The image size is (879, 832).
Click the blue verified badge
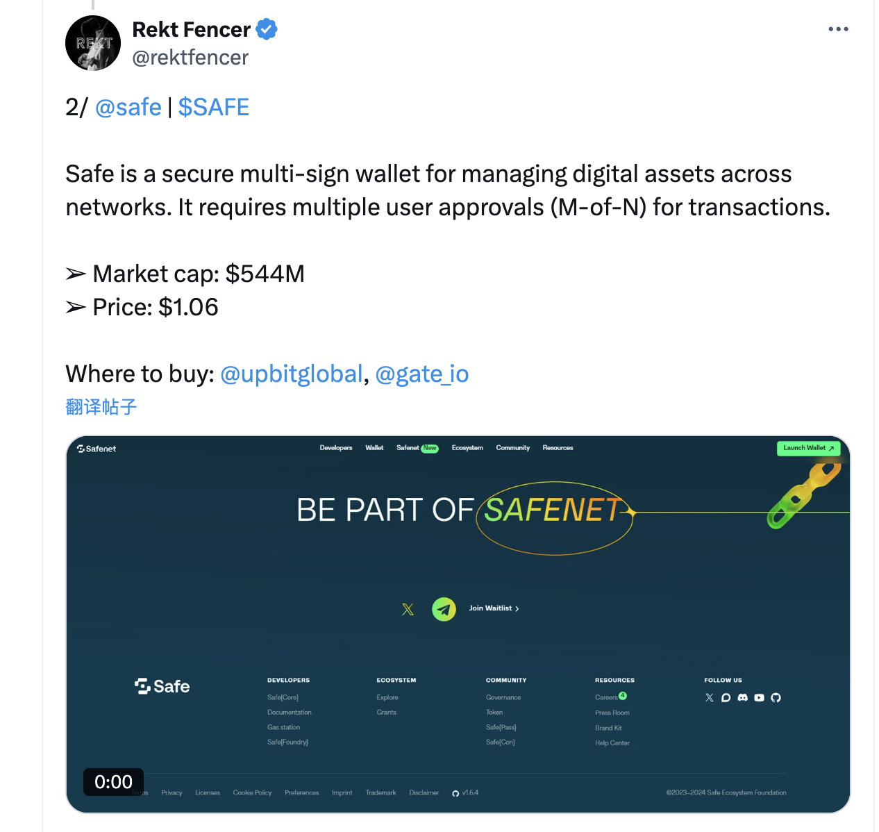pyautogui.click(x=267, y=29)
